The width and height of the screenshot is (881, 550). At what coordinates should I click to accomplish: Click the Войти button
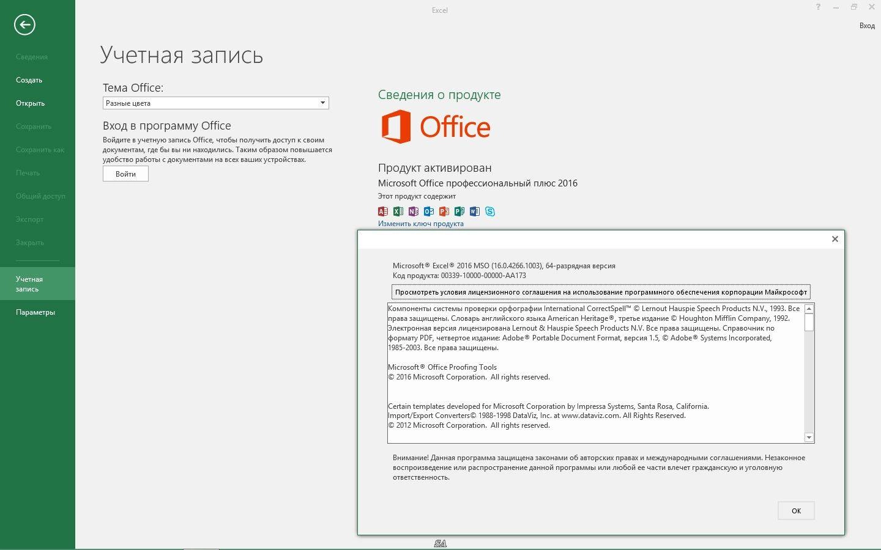pyautogui.click(x=125, y=174)
